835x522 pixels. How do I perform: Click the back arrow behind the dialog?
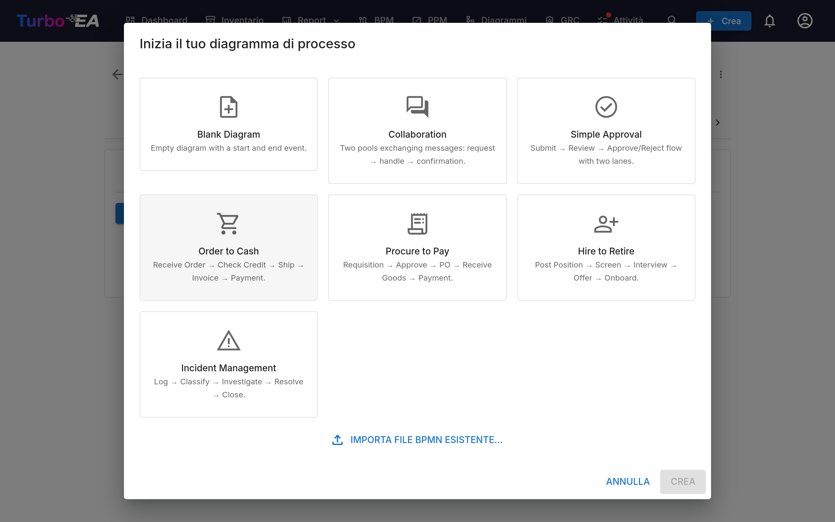[x=118, y=74]
